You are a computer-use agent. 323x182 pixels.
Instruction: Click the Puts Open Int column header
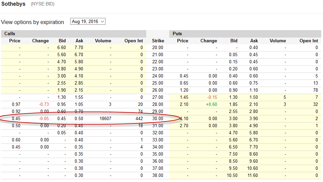click(309, 41)
